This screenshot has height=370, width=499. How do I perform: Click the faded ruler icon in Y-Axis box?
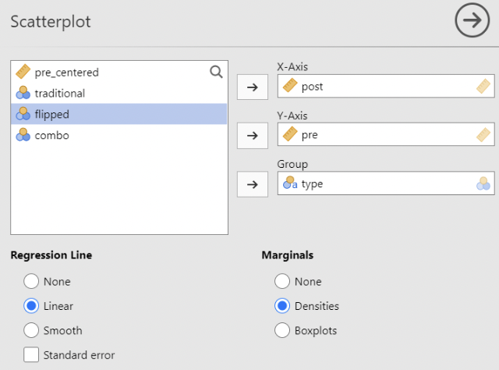pos(483,135)
